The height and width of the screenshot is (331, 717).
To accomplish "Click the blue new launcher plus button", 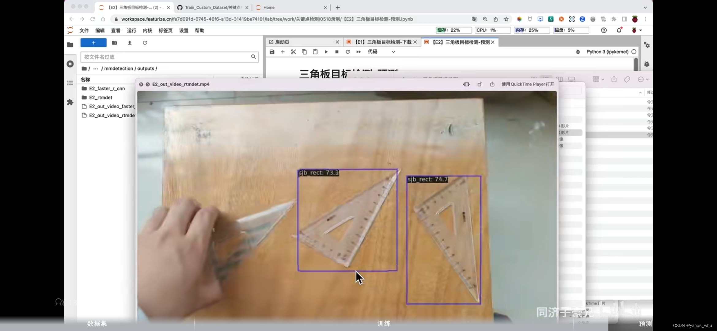I will click(93, 43).
